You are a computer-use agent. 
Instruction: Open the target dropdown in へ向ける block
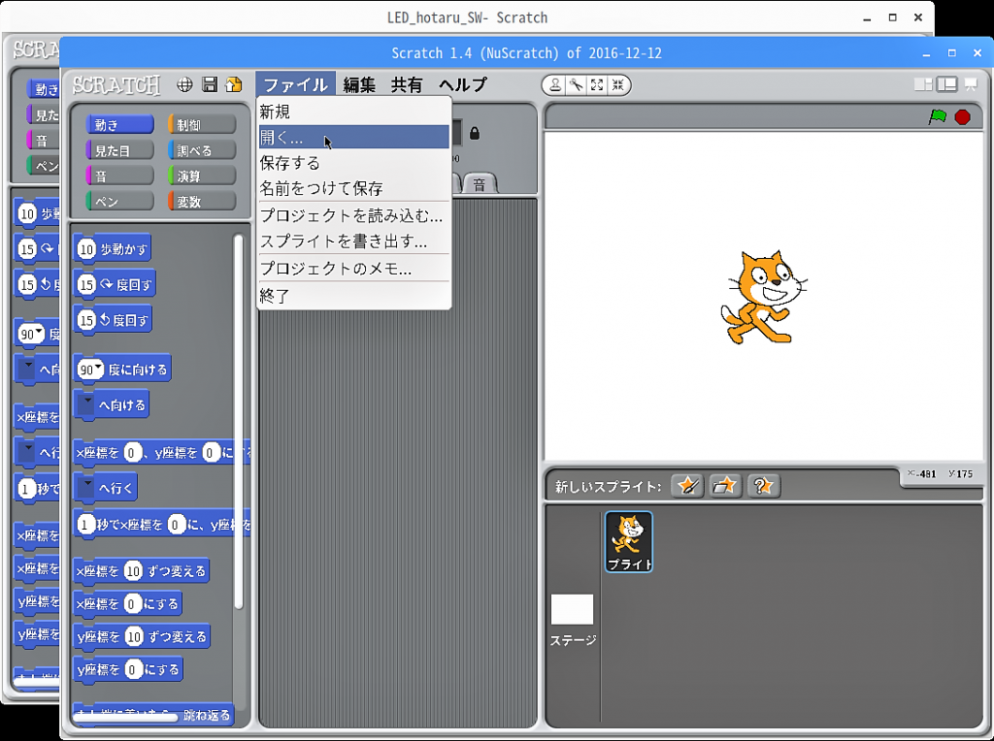pos(86,404)
